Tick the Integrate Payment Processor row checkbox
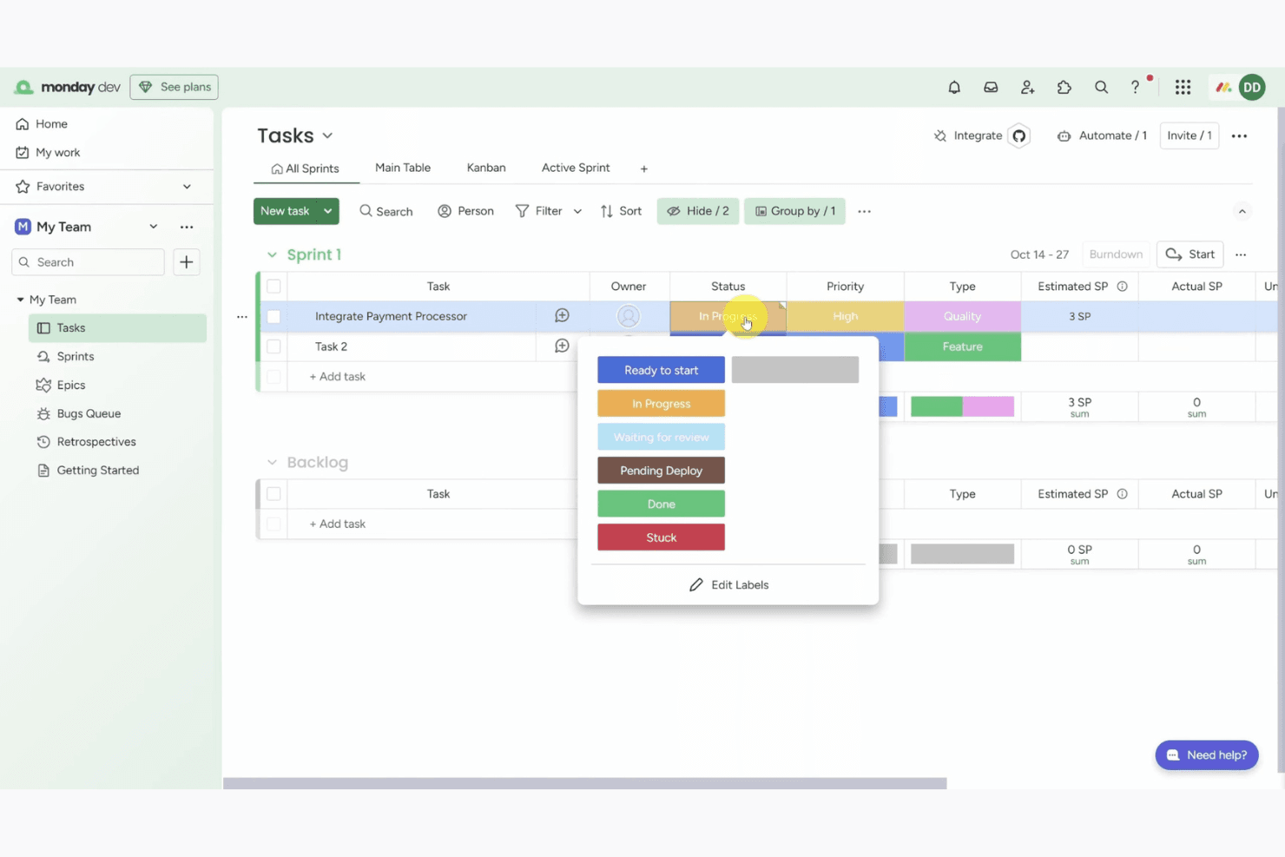This screenshot has width=1285, height=857. coord(273,316)
